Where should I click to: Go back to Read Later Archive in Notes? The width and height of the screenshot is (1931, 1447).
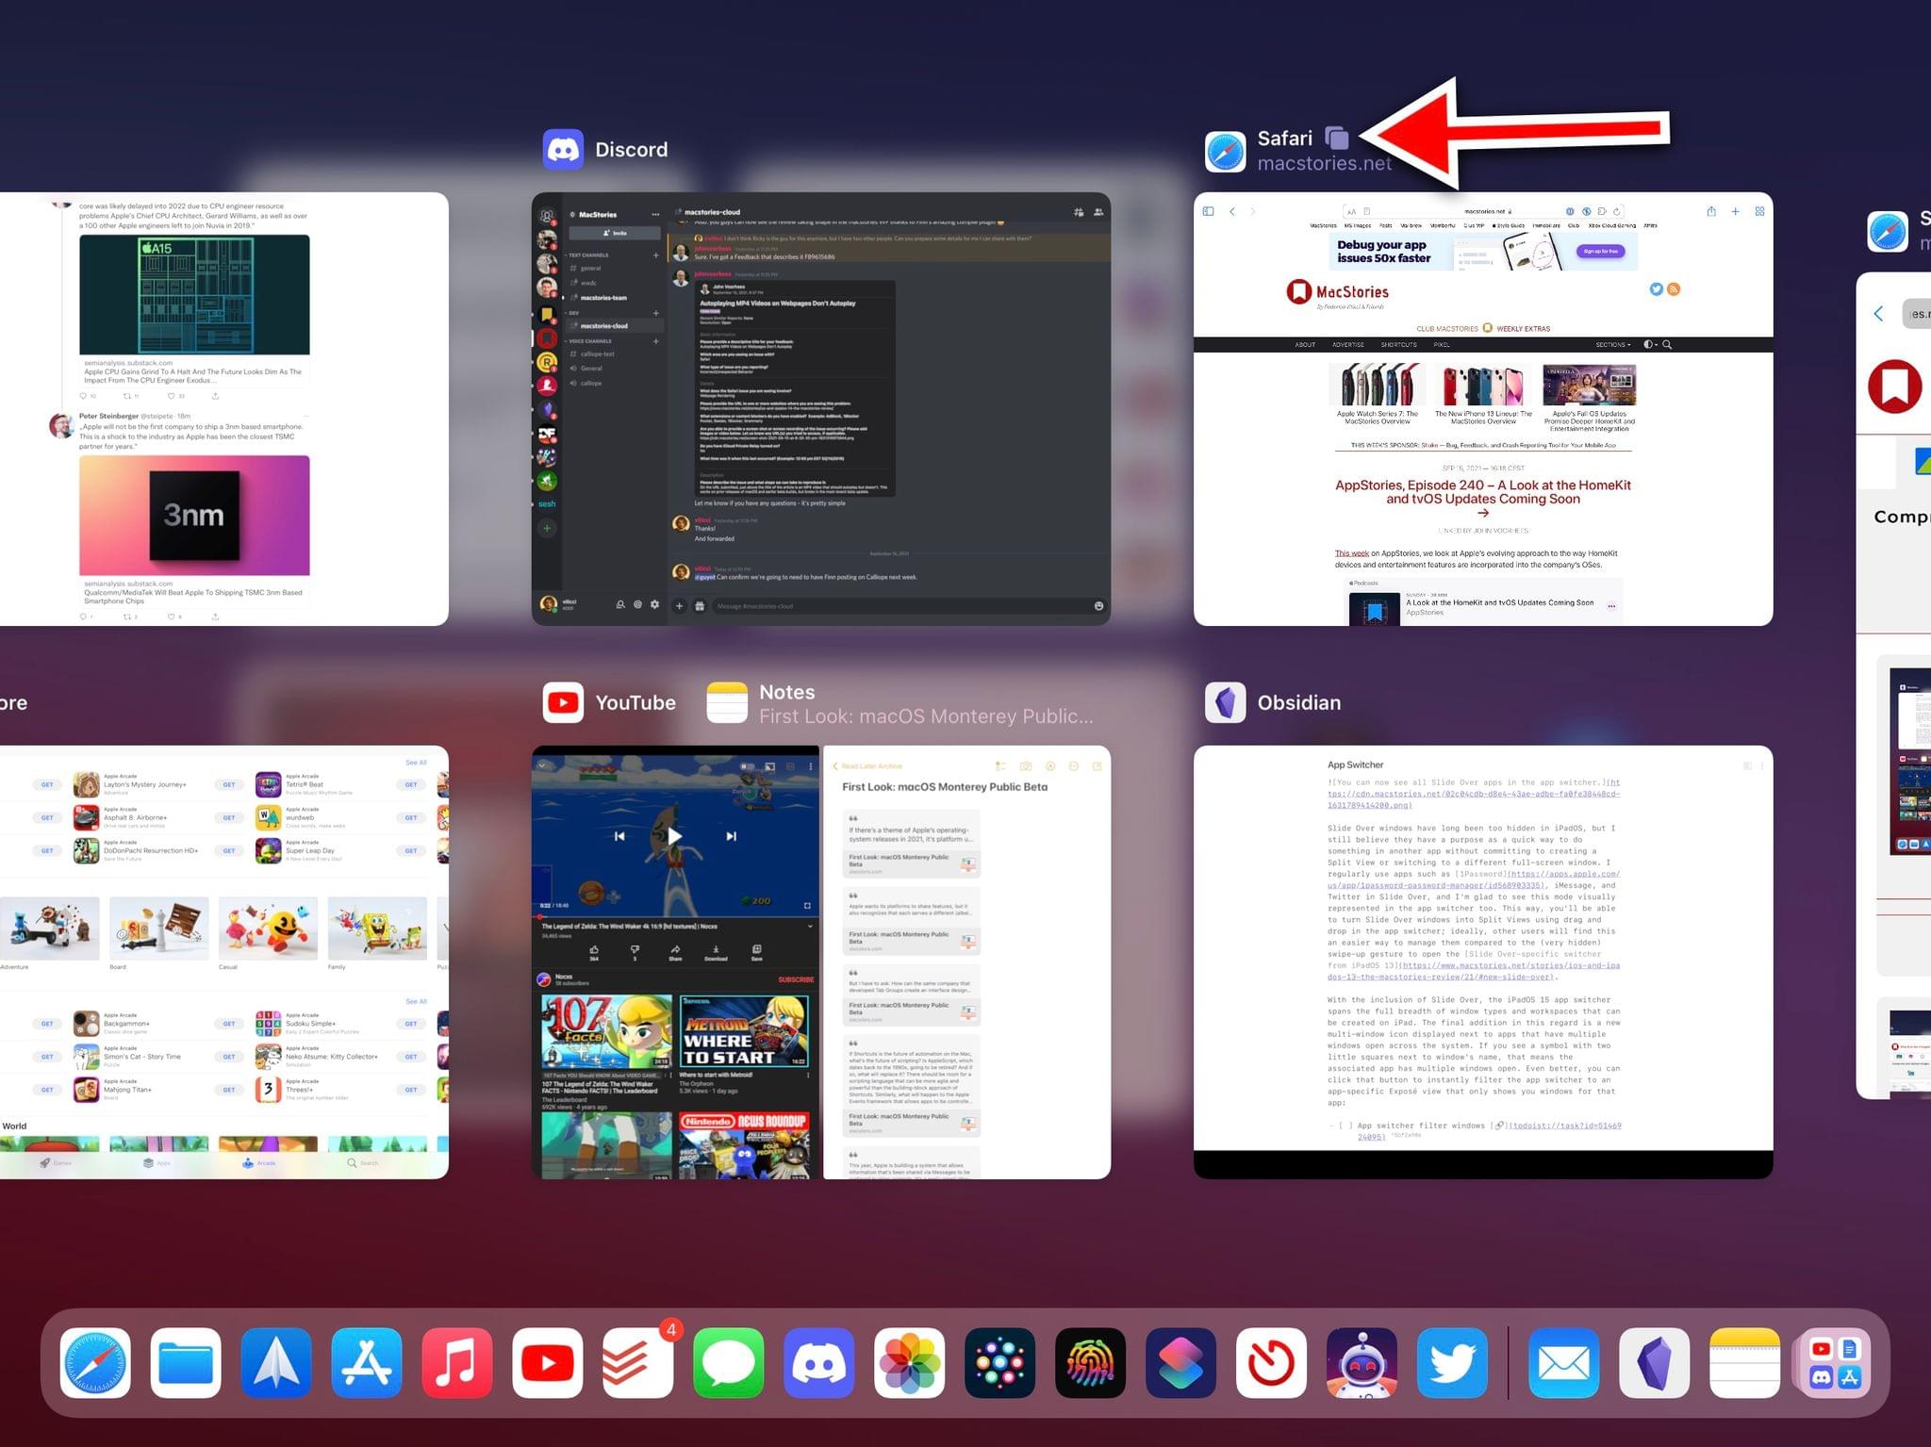tap(867, 766)
